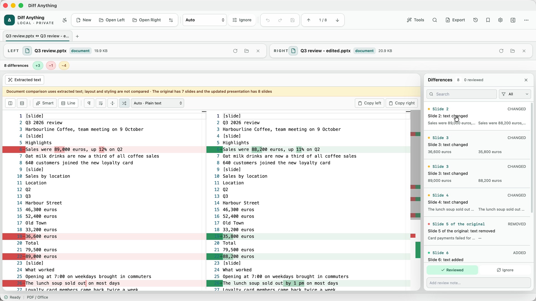Open search with top toolbar magnifier
Image resolution: width=536 pixels, height=301 pixels.
click(x=435, y=20)
